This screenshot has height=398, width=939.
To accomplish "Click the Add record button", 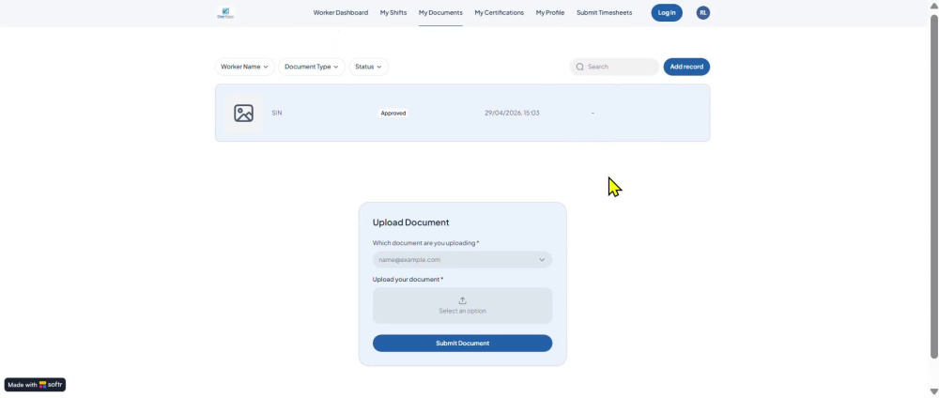I will point(686,67).
